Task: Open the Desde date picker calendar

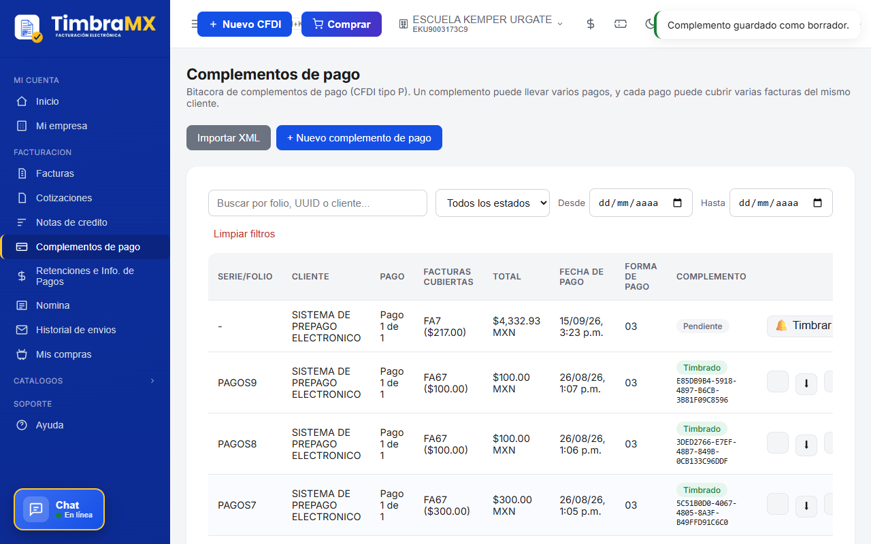Action: point(677,203)
